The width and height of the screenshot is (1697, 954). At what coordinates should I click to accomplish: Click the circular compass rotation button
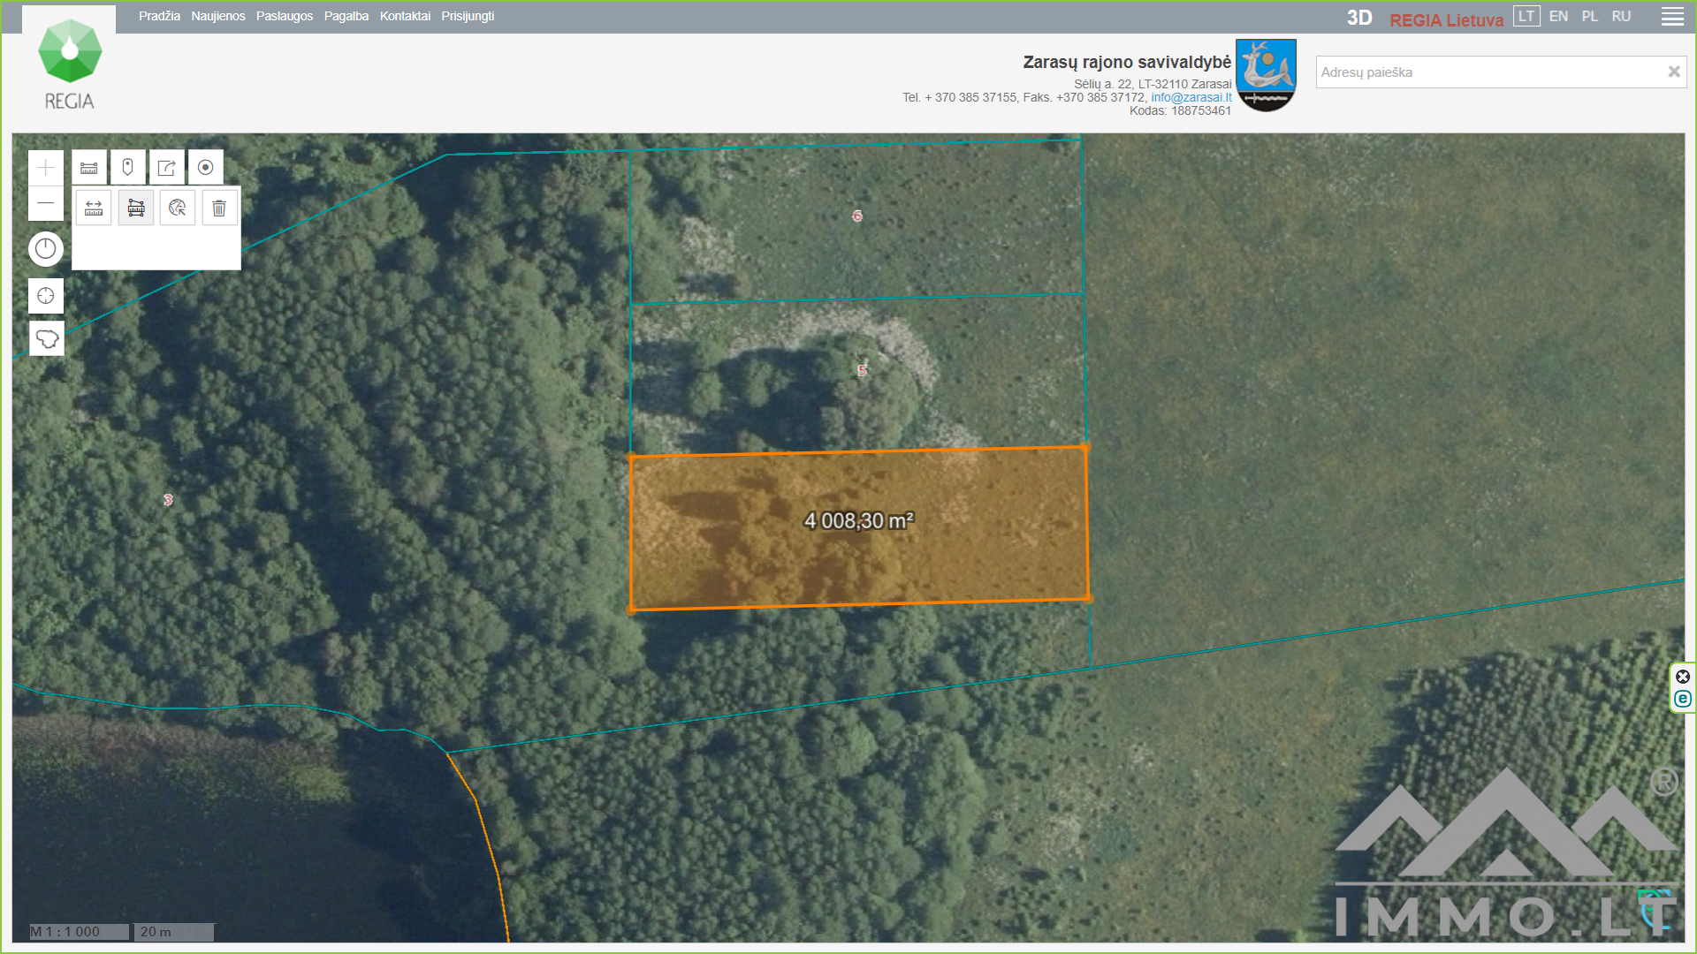click(x=46, y=249)
